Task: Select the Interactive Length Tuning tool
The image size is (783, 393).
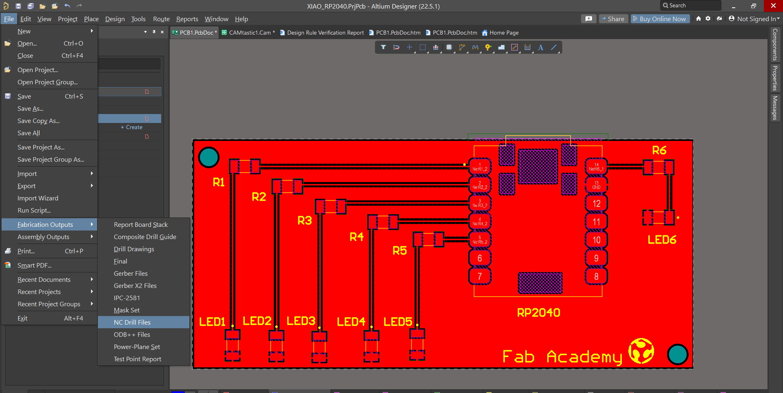Action: pos(475,48)
